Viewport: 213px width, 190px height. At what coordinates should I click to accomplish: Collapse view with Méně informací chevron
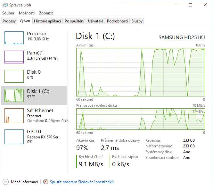pyautogui.click(x=5, y=182)
